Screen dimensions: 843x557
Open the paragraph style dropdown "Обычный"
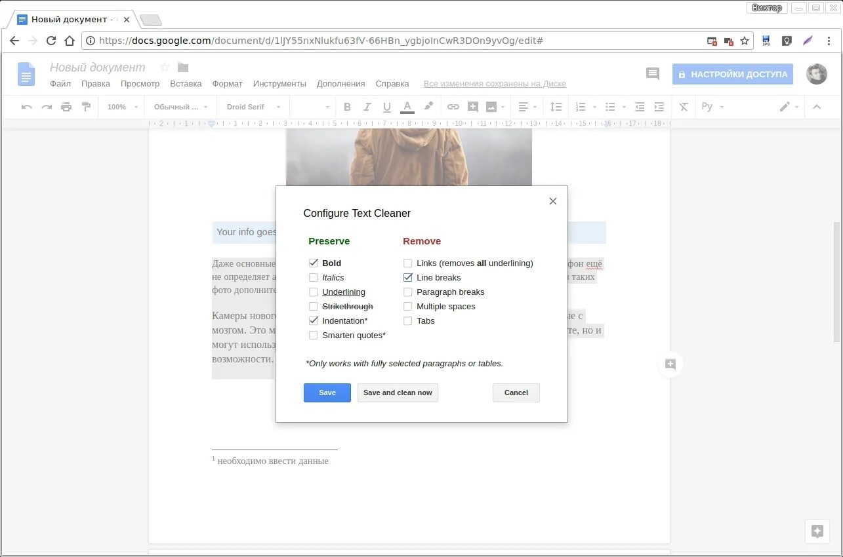(181, 107)
